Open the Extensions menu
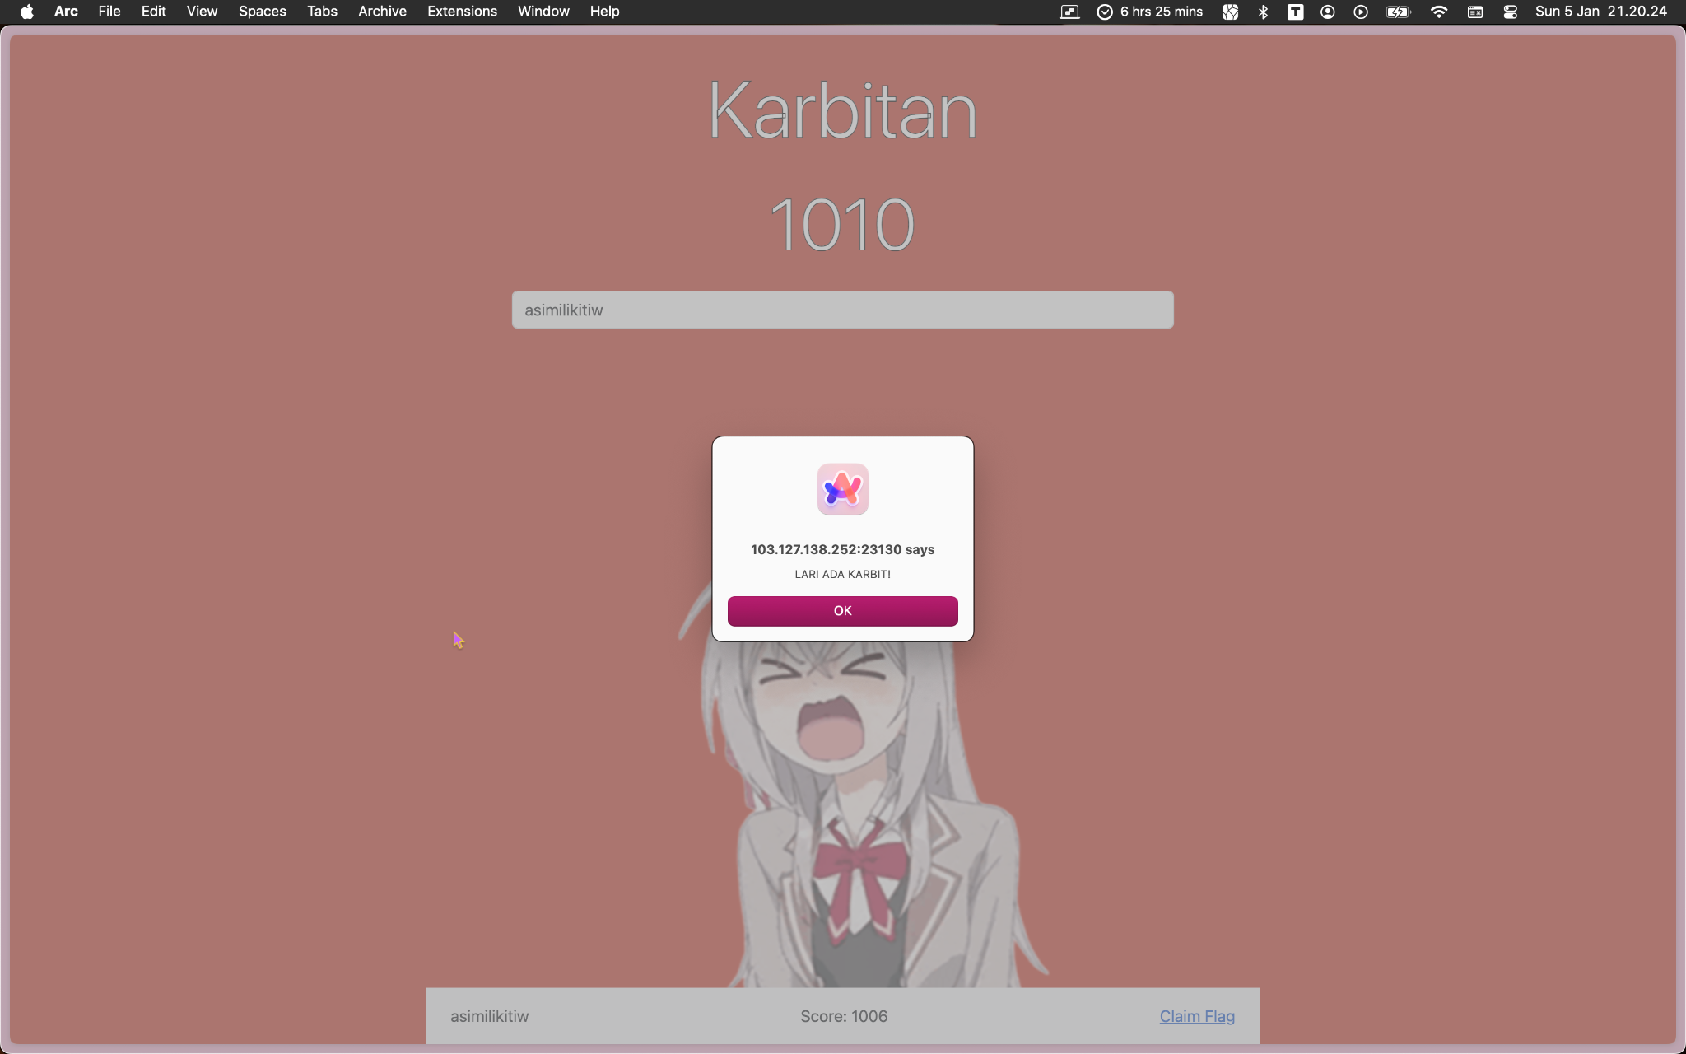The width and height of the screenshot is (1686, 1054). coord(462,12)
